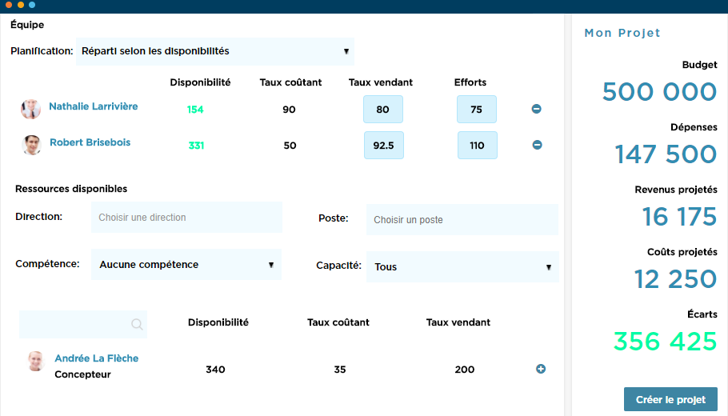The image size is (728, 416).
Task: Select Robert's availability value 331
Action: click(196, 146)
